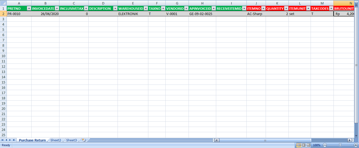Select the V-0001 vendor cell
The image size is (359, 148).
(x=177, y=14)
